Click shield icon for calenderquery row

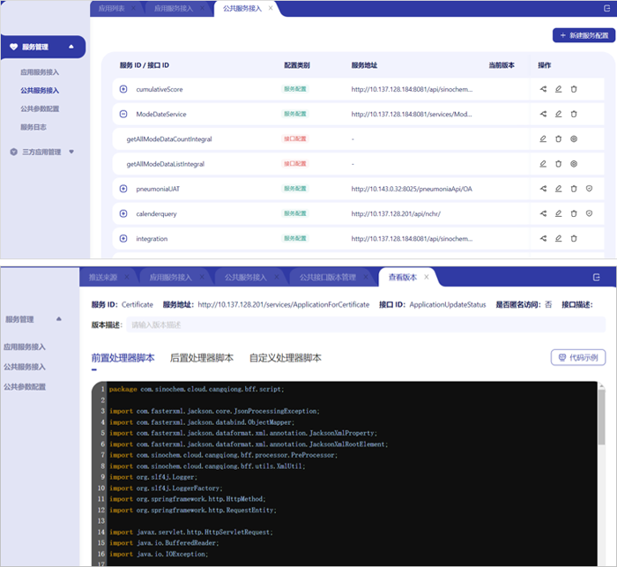pos(589,213)
